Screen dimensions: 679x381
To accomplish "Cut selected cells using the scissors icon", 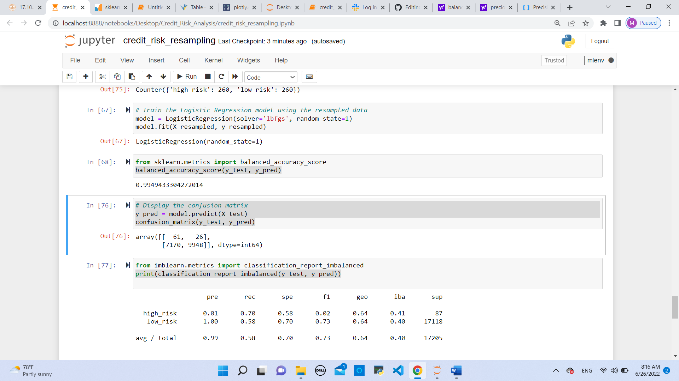I will 102,77.
